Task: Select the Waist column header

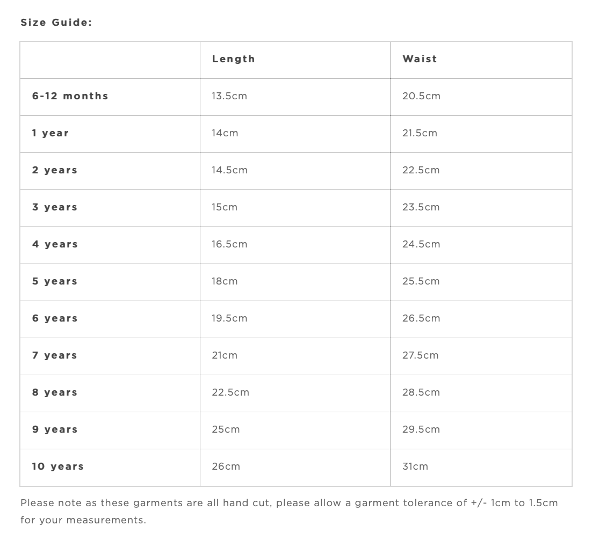Action: pos(420,59)
